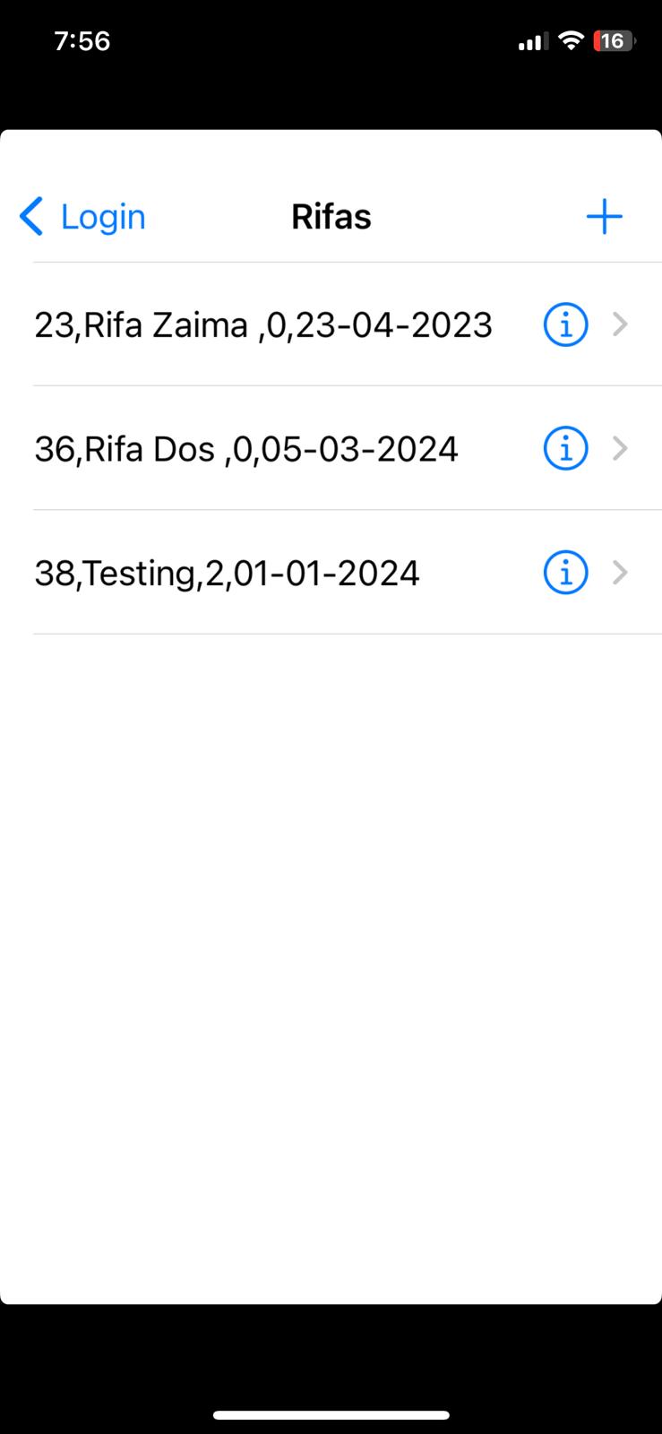Tap the Rifas navigation title
662x1434 pixels.
pos(331,217)
